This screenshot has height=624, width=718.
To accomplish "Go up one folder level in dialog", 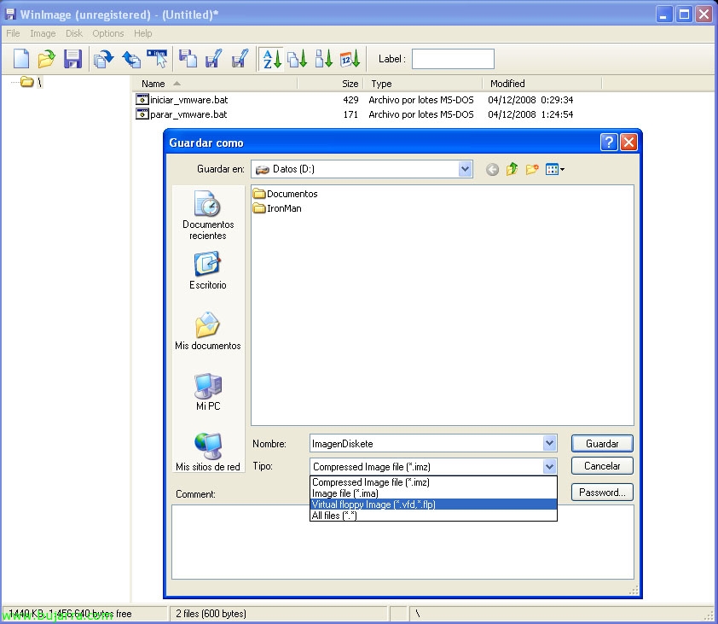I will pos(512,170).
